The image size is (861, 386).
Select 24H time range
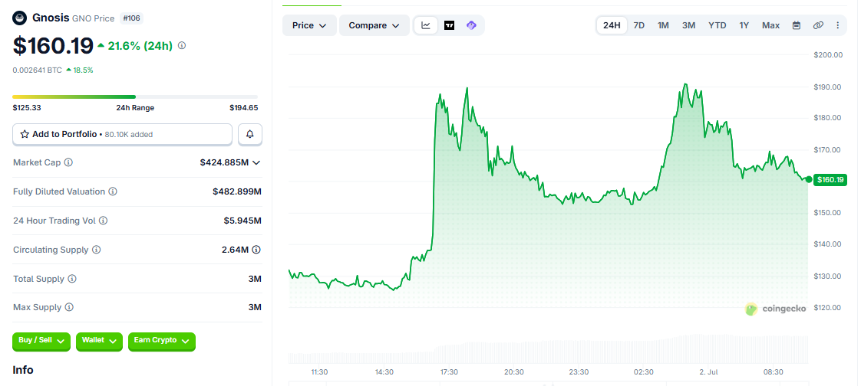[x=612, y=25]
